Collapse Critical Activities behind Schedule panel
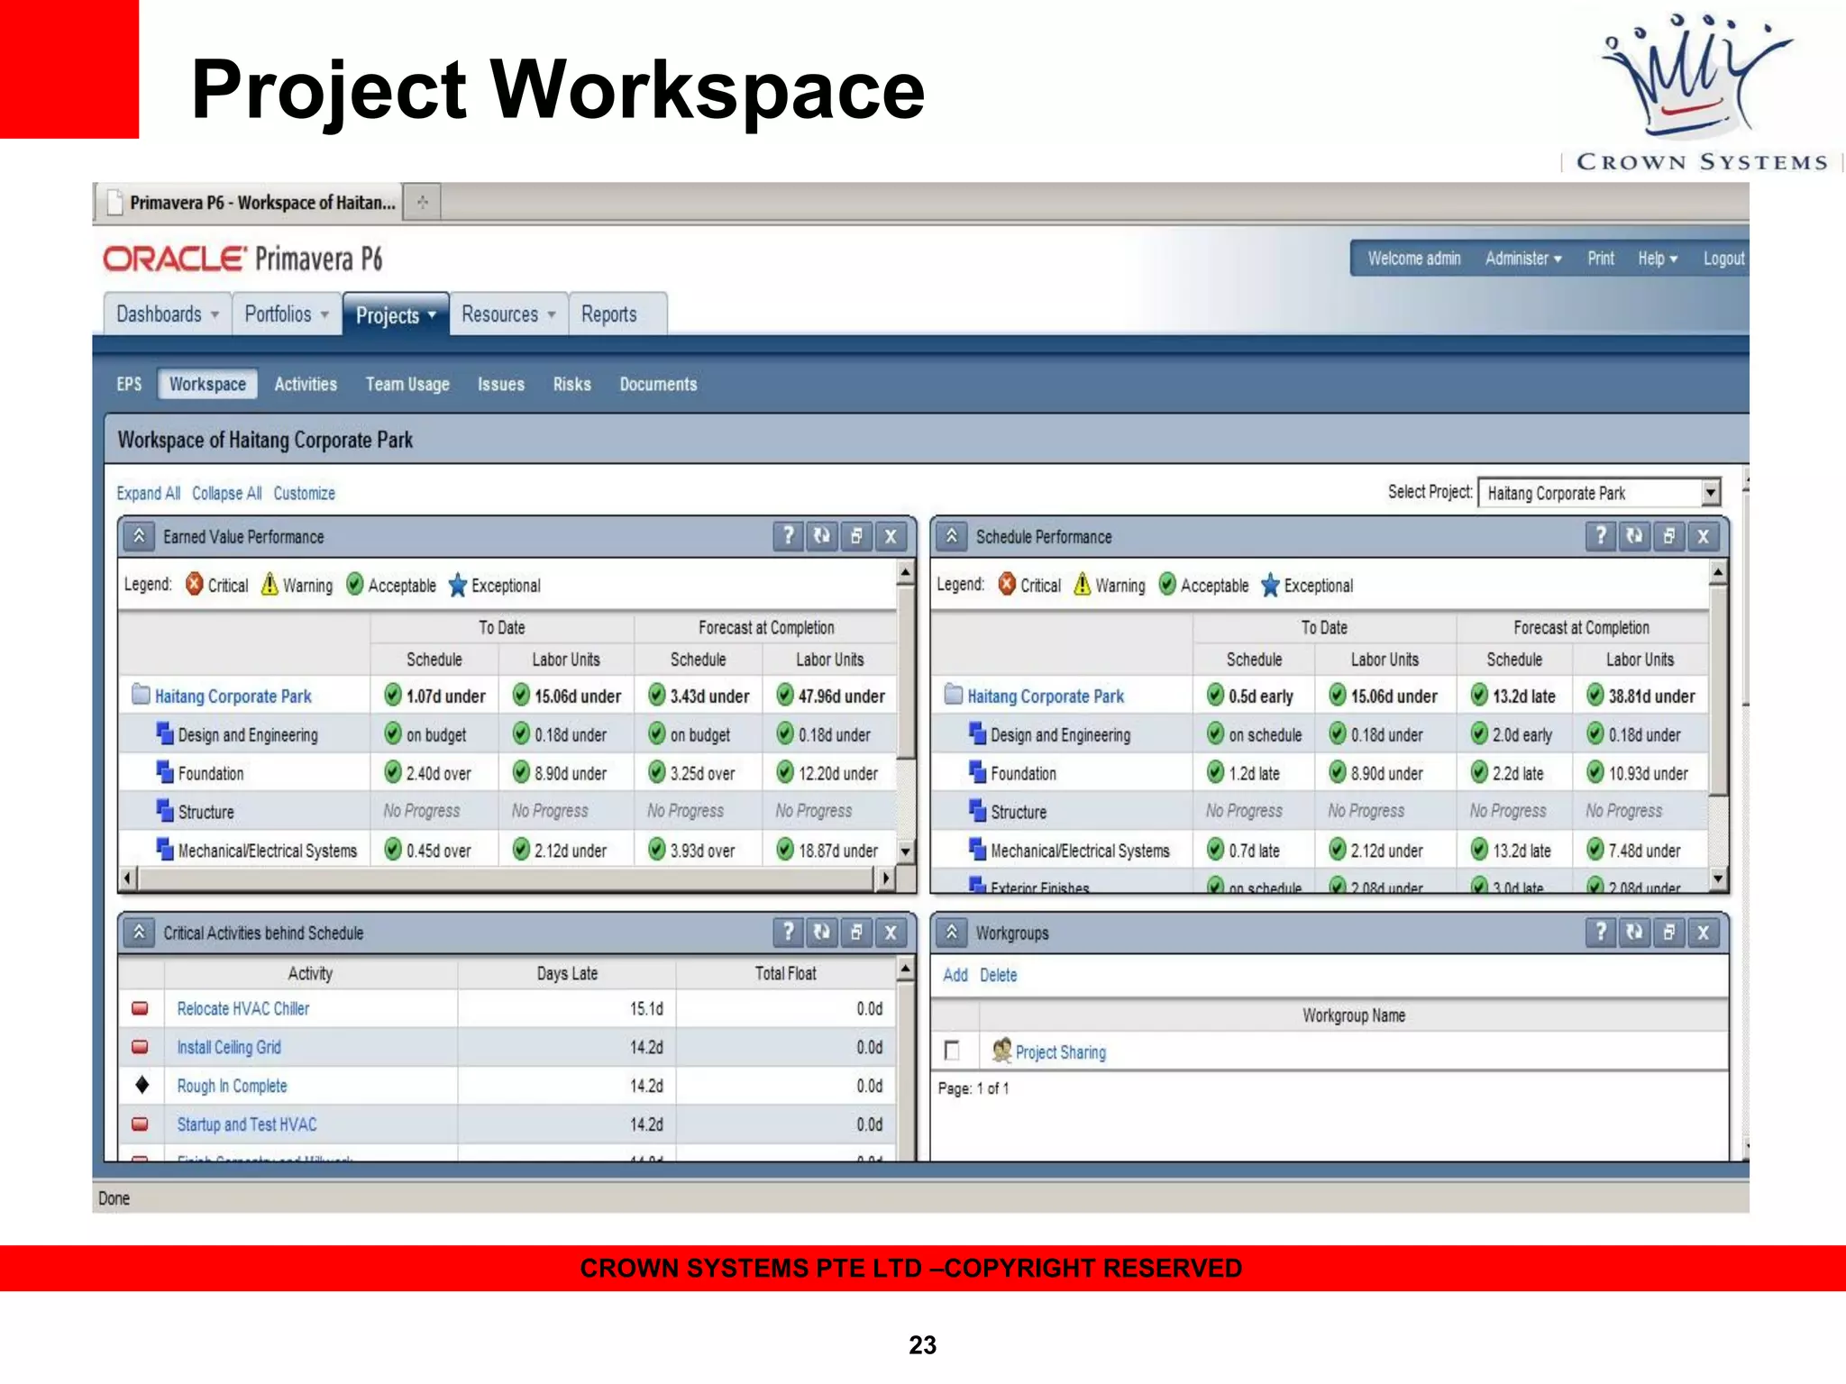Viewport: 1846px width, 1384px height. (139, 932)
